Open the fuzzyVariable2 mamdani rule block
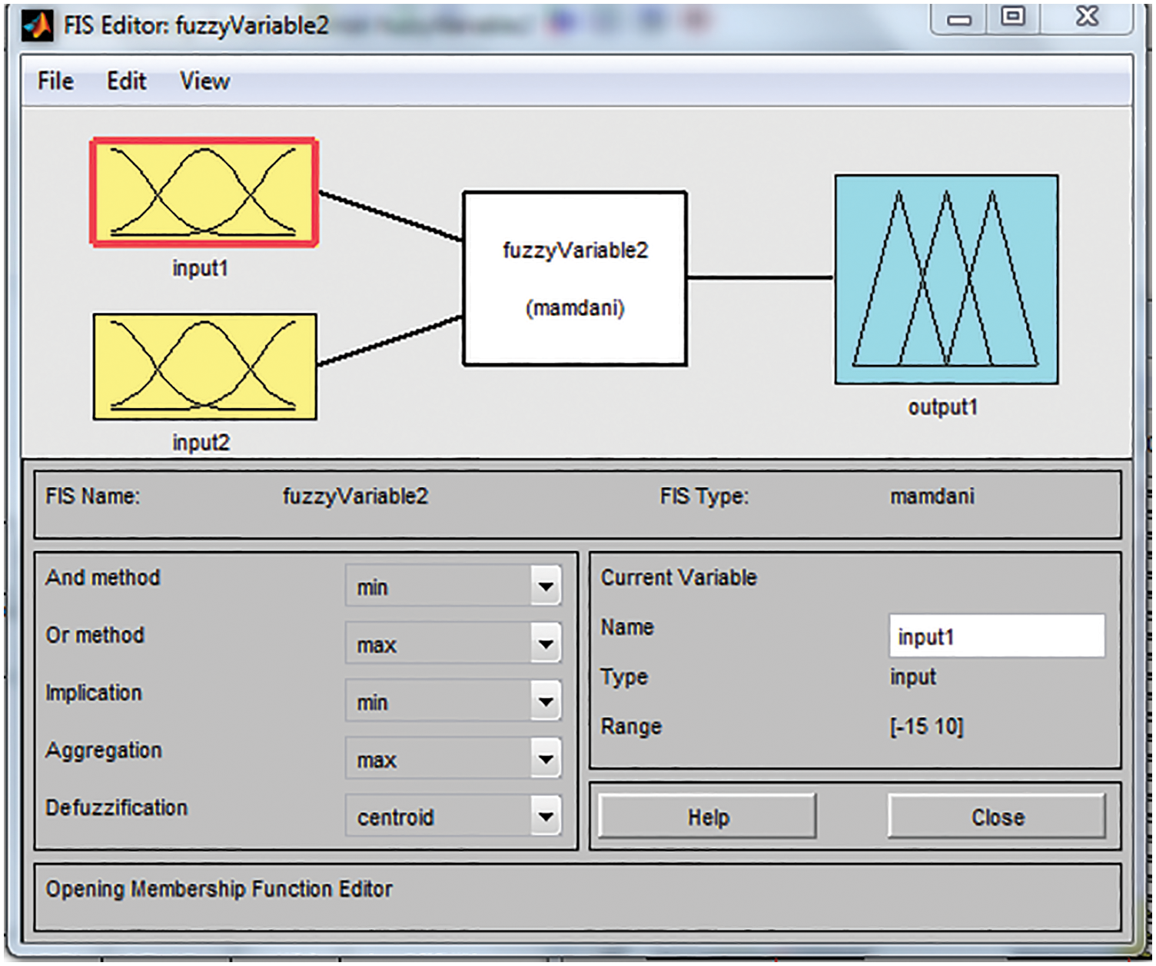Viewport: 1156px width, 966px height. tap(574, 278)
